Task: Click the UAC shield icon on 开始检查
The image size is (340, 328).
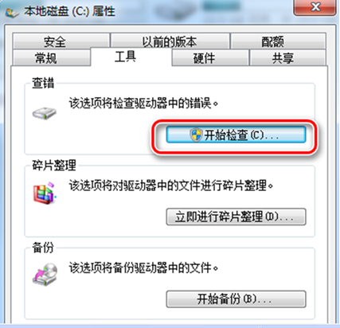Action: point(196,135)
